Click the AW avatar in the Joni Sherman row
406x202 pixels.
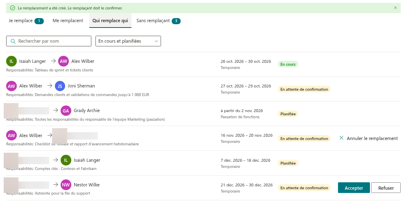click(x=11, y=86)
